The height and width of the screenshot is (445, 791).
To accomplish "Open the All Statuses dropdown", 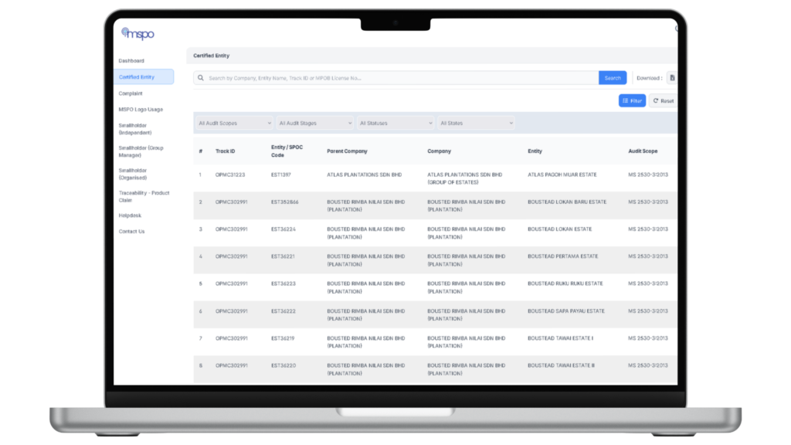I will pos(395,123).
